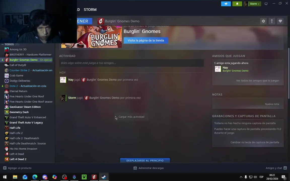Screen dimensions: 290x181
Task: Click Cargar más actividad button
Action: click(131, 117)
